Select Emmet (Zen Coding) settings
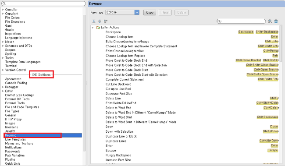This screenshot has width=285, height=166. coord(19,95)
